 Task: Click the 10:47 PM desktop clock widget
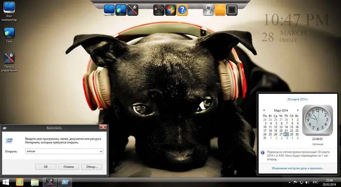pyautogui.click(x=296, y=20)
